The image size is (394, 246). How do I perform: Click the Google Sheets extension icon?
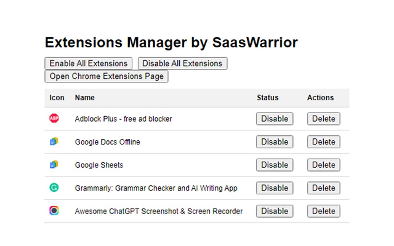54,165
